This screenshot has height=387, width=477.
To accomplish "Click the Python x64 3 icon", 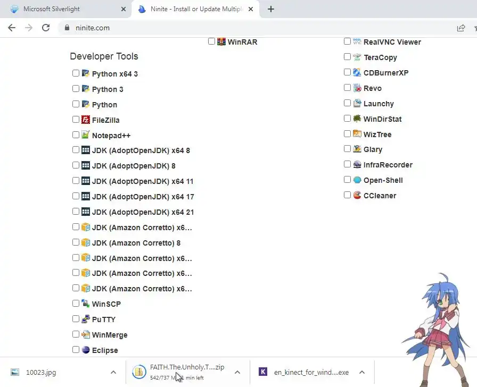I will [86, 73].
